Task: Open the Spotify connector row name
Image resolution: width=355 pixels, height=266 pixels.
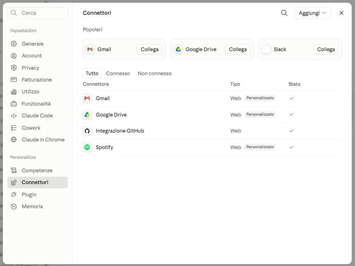Action: pyautogui.click(x=104, y=147)
